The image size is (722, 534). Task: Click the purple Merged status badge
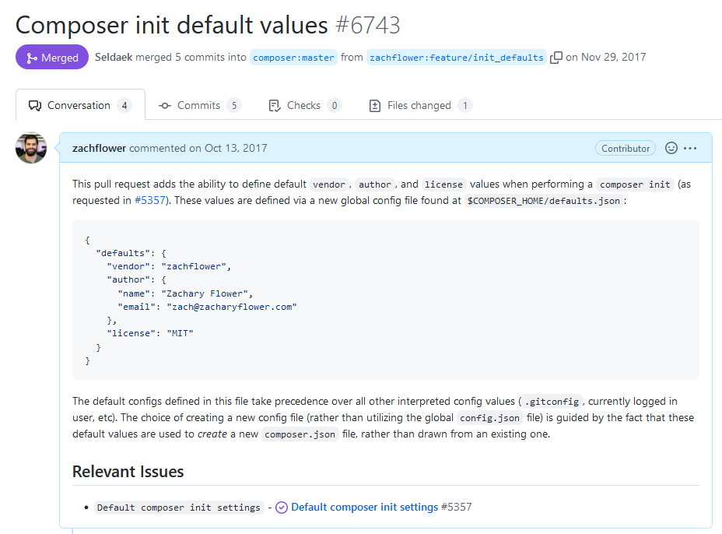[x=51, y=58]
